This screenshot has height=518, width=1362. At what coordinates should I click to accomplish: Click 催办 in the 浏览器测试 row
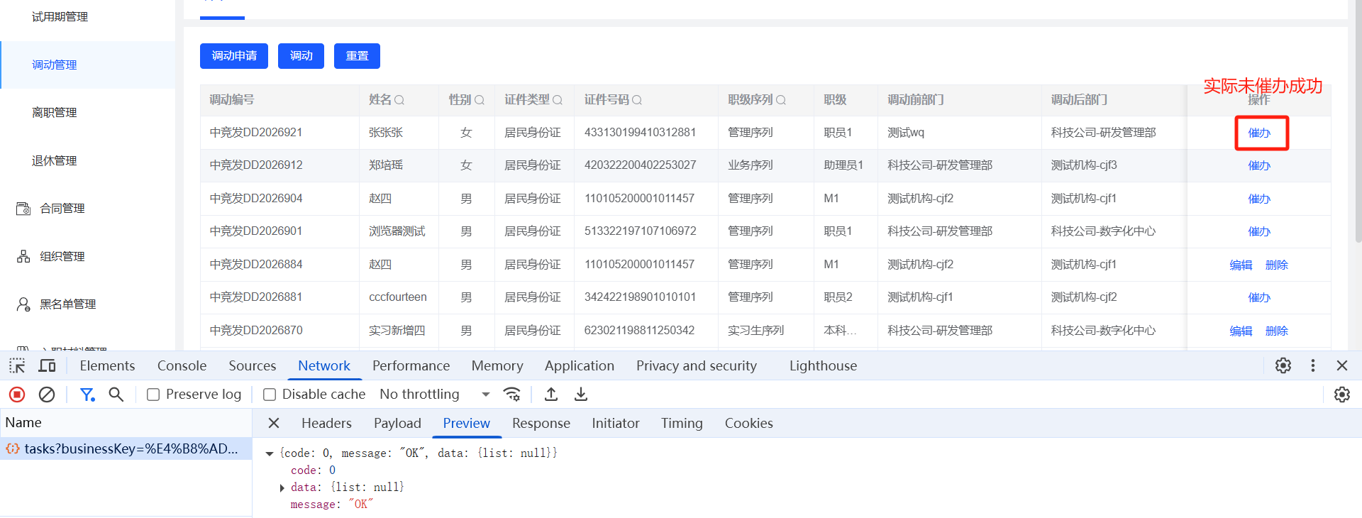1259,231
